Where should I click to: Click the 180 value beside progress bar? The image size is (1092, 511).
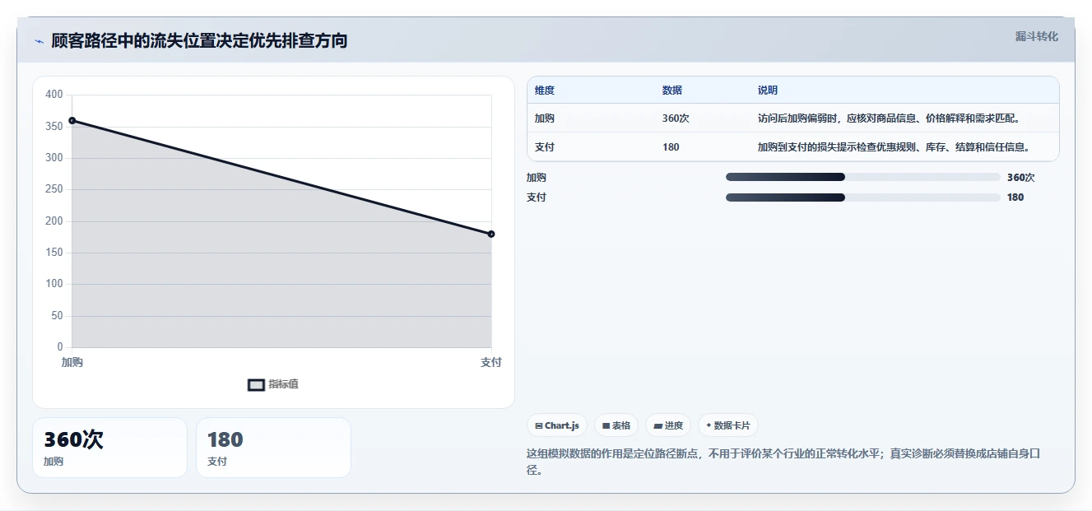coord(1015,197)
